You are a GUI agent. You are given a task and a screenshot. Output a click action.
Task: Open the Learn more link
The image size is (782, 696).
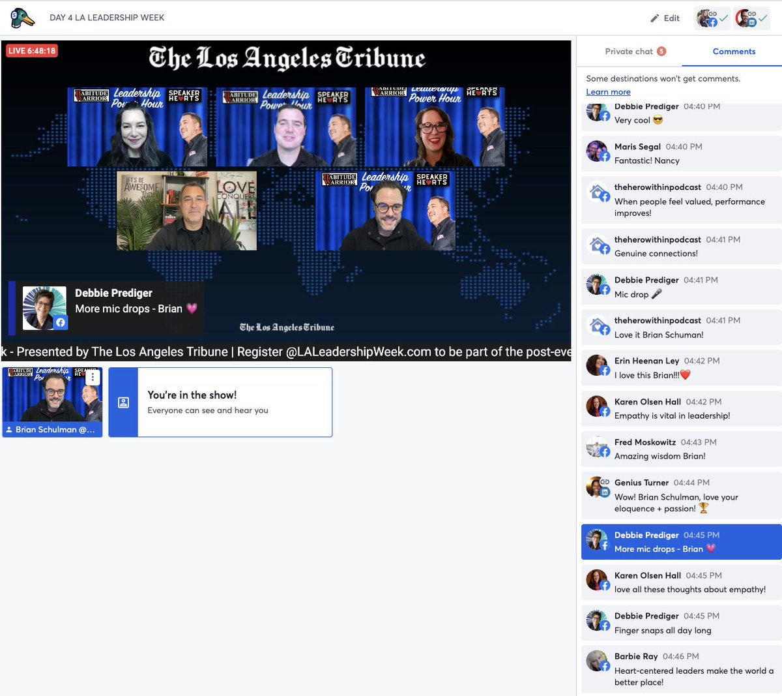tap(608, 92)
